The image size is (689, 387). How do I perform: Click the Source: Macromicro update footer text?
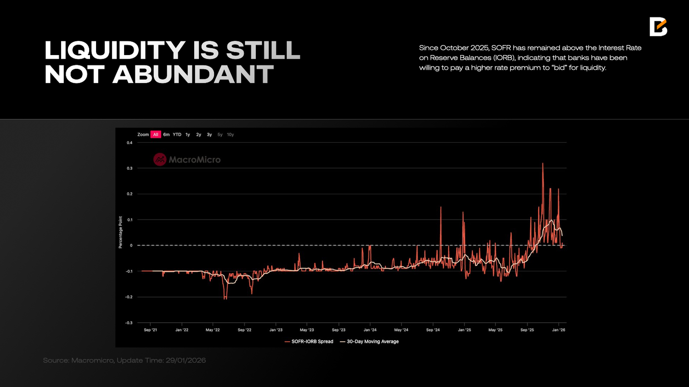click(x=124, y=360)
